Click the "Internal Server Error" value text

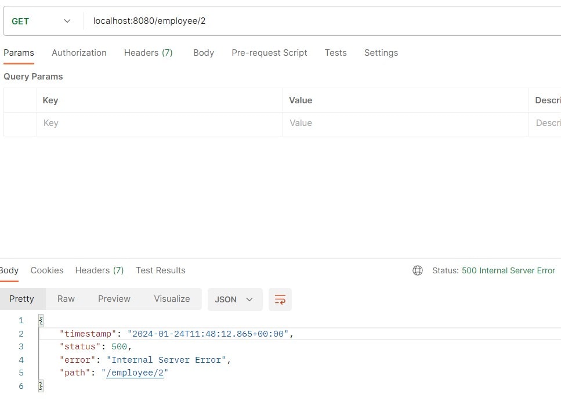pos(167,360)
